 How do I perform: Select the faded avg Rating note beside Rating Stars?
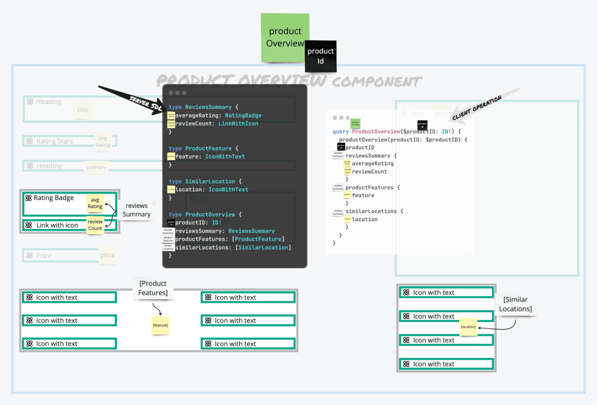point(103,142)
